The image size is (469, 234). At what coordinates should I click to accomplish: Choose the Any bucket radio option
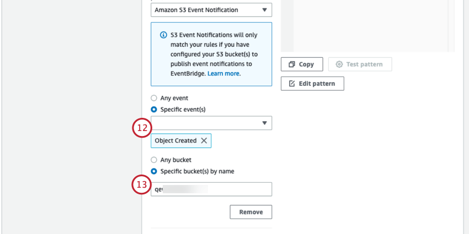click(x=154, y=160)
